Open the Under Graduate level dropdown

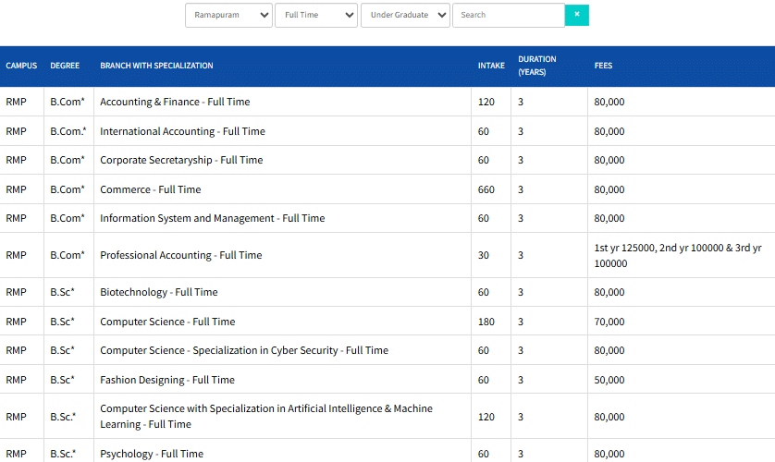pos(404,15)
